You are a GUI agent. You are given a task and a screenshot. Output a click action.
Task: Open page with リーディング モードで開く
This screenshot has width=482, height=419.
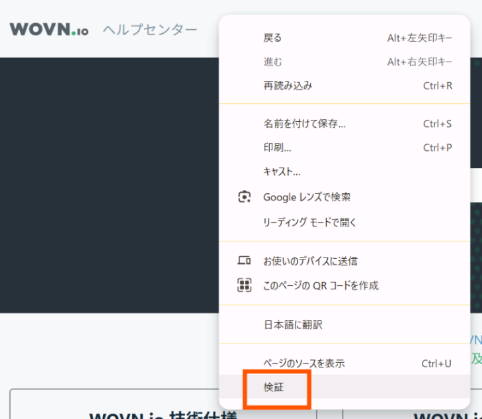309,222
